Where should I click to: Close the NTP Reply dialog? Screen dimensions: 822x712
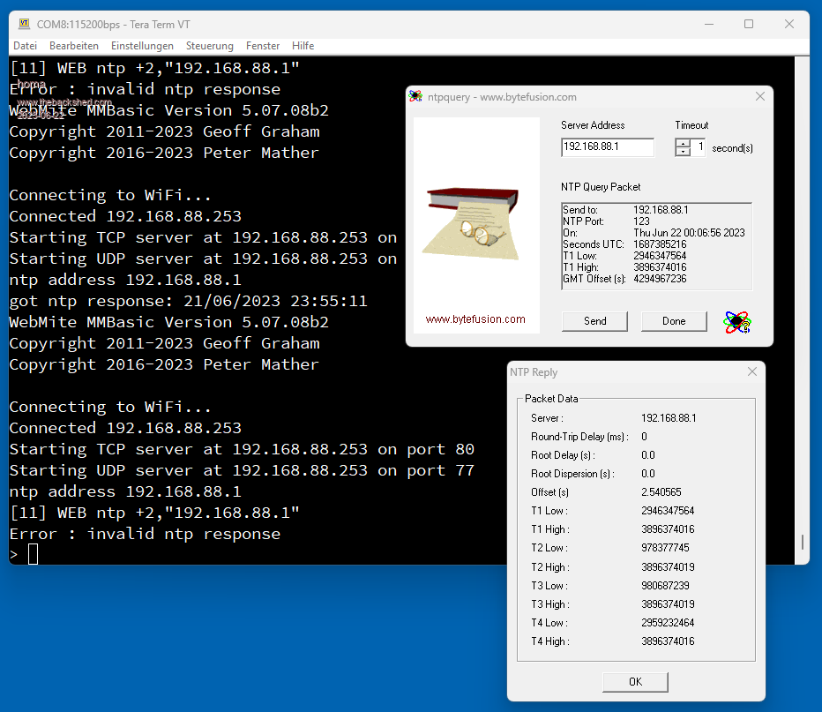751,372
